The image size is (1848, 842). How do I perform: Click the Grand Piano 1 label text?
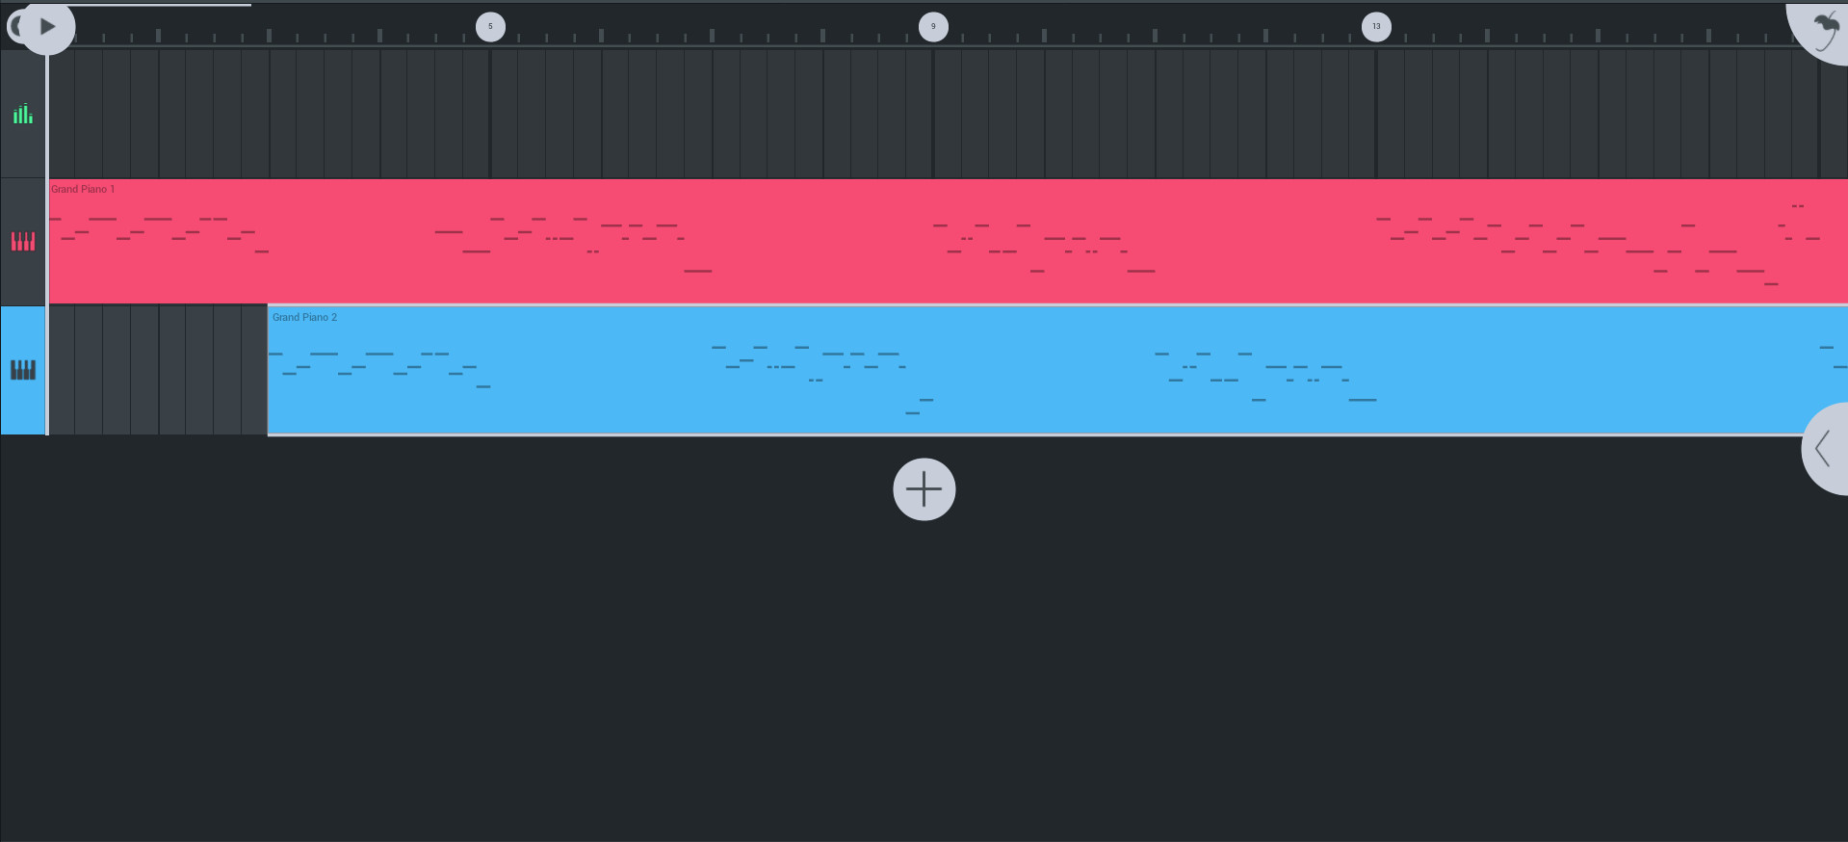pos(84,189)
